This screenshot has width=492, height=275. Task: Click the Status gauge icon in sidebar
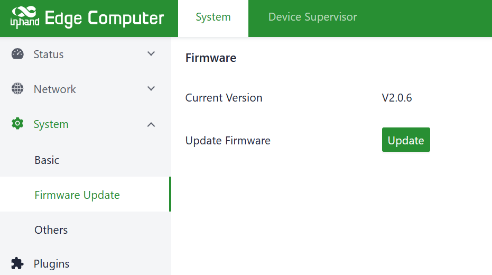pos(17,54)
